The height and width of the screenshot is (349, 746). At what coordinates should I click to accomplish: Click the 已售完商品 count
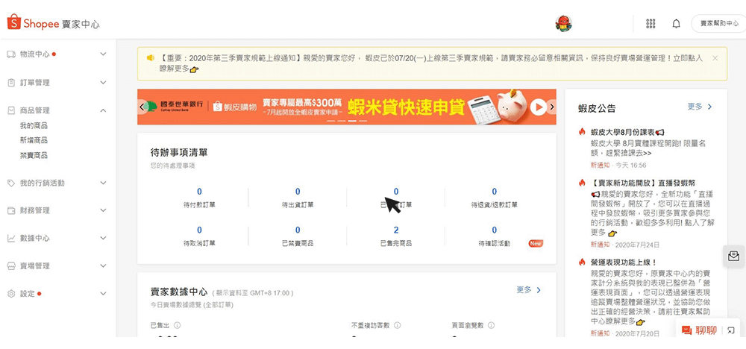[395, 230]
